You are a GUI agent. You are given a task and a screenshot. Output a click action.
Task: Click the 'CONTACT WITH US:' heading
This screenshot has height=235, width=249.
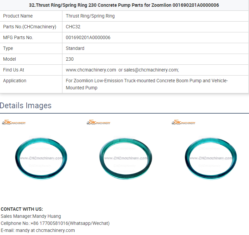pos(22,209)
